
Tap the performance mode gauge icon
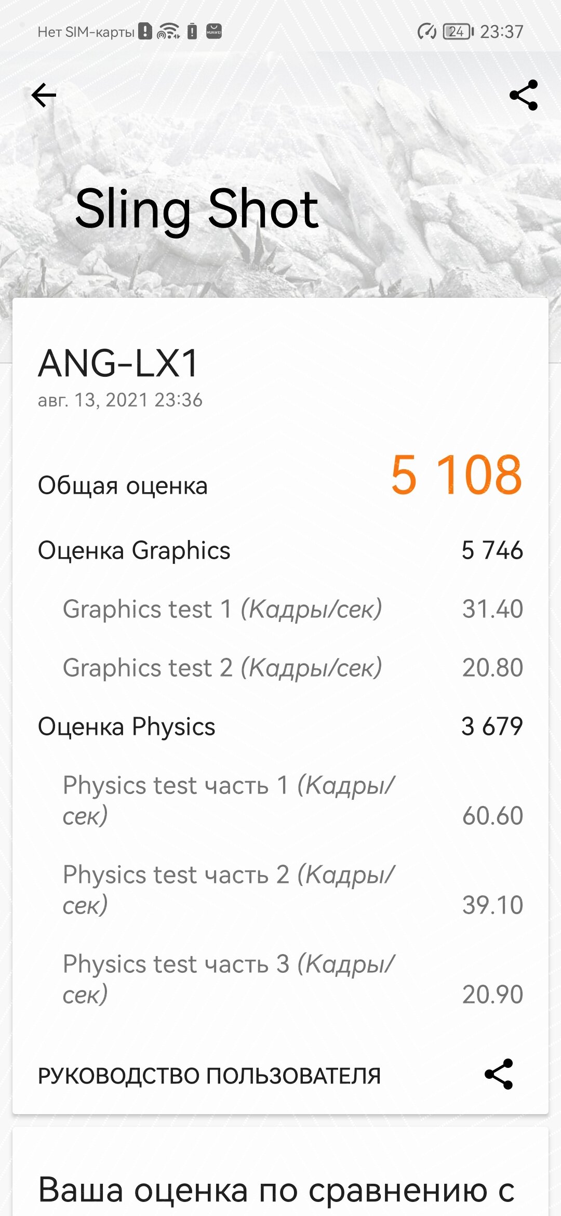point(427,32)
